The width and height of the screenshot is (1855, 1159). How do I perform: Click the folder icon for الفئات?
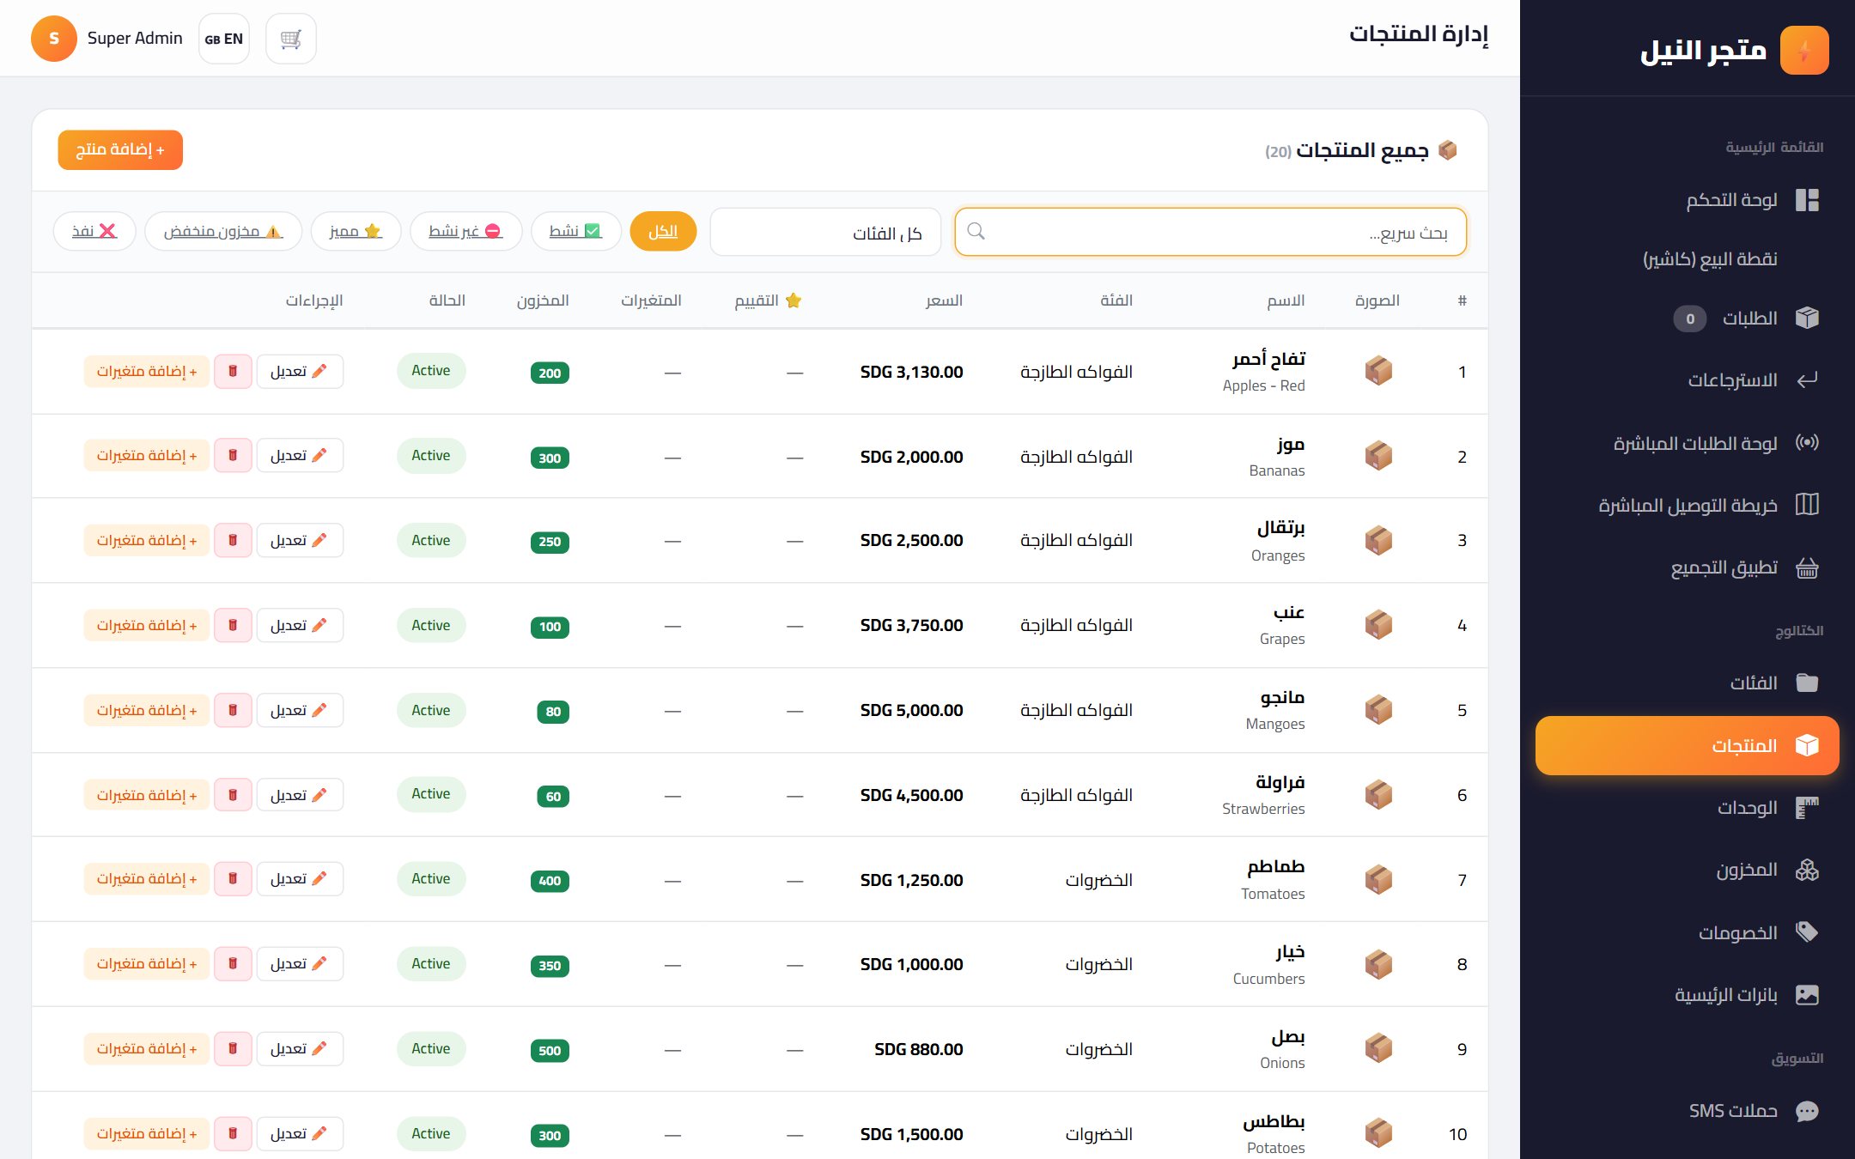(1807, 683)
